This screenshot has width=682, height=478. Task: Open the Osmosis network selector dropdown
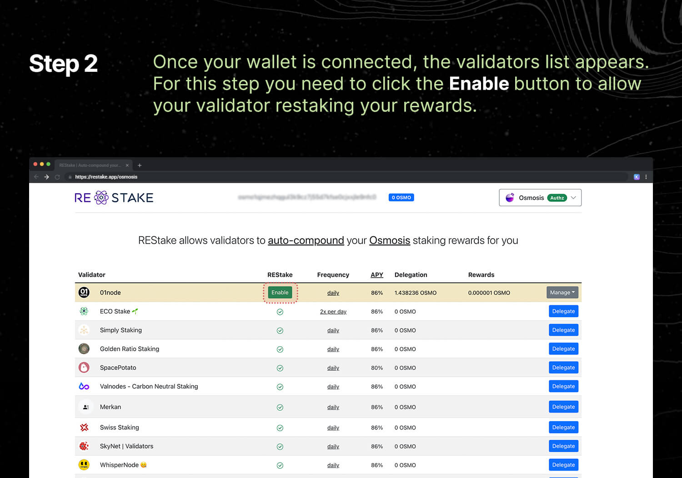[x=540, y=198]
